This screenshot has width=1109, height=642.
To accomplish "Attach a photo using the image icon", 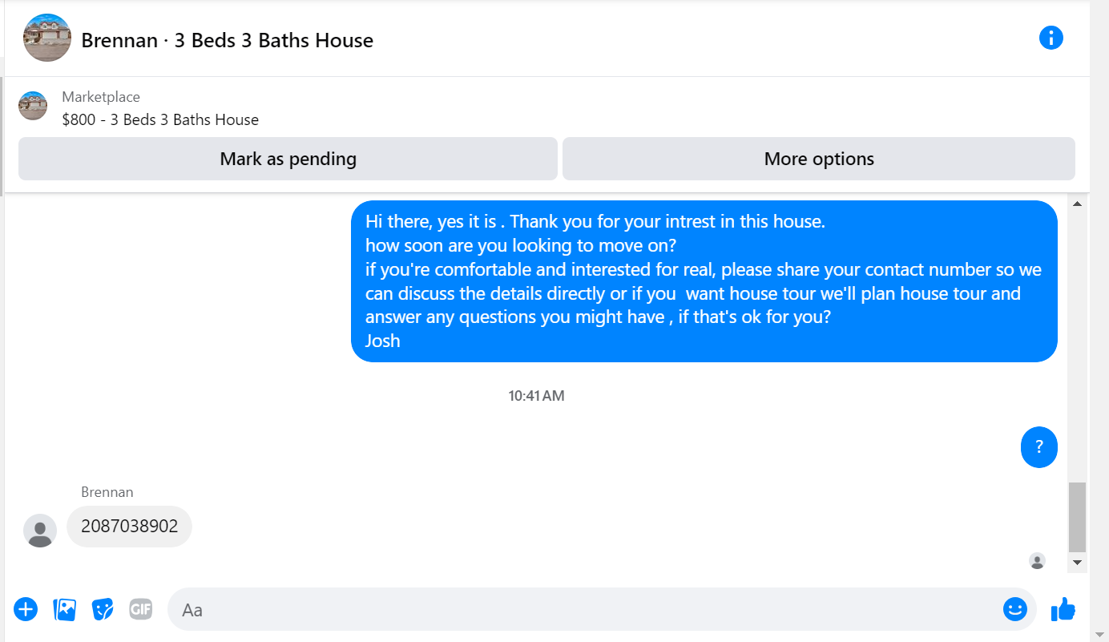I will (65, 609).
